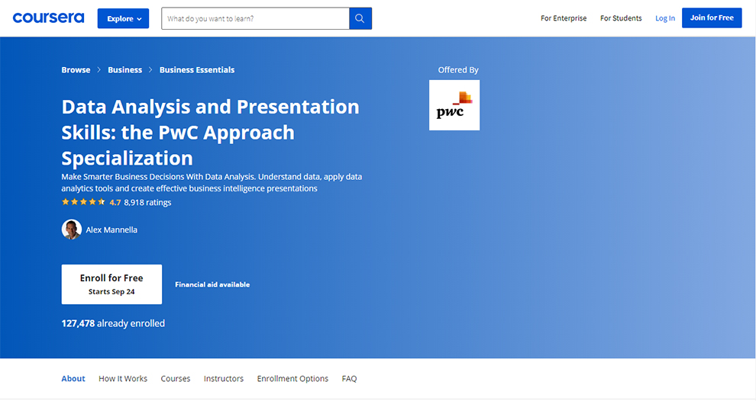Click the Log In link
This screenshot has width=756, height=401.
(665, 18)
